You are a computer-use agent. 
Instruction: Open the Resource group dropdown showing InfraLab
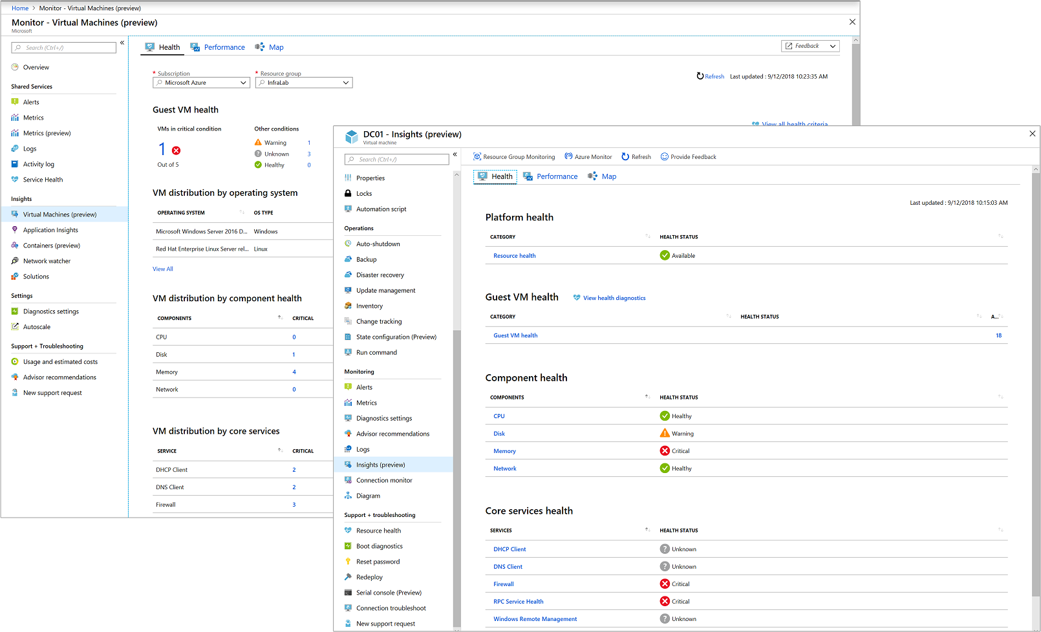tap(303, 82)
